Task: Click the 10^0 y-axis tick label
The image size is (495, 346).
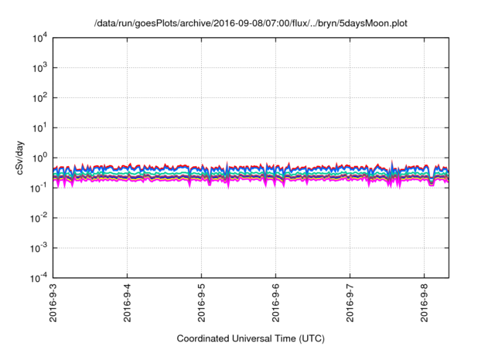Action: pos(39,158)
